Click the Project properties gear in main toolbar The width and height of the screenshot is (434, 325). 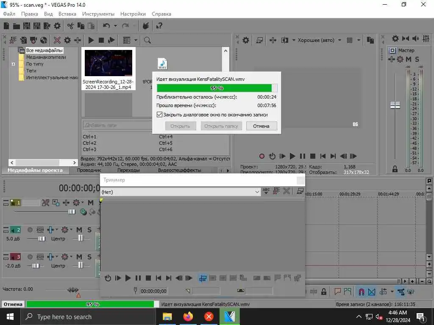(x=57, y=26)
